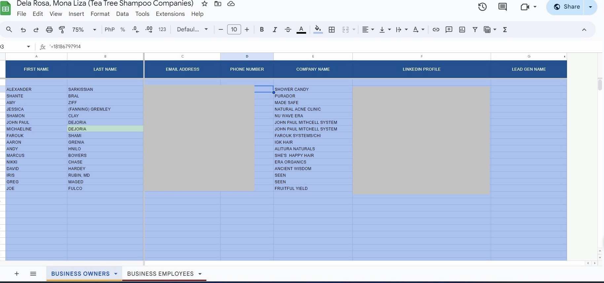Toggle strikethrough formatting
Image resolution: width=604 pixels, height=283 pixels.
click(288, 30)
